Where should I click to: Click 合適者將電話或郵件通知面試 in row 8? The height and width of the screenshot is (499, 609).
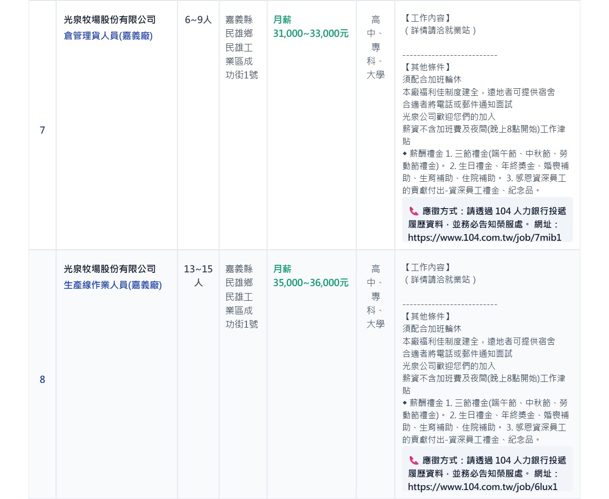click(x=457, y=354)
